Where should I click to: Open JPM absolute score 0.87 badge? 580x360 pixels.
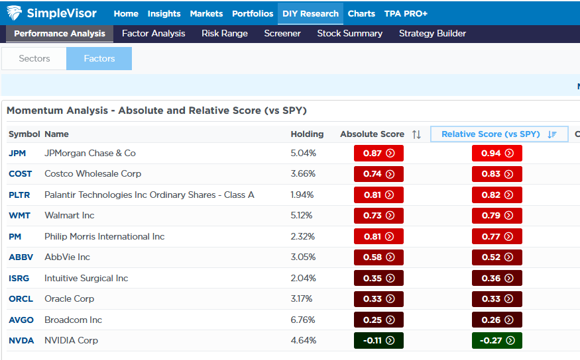pos(378,154)
